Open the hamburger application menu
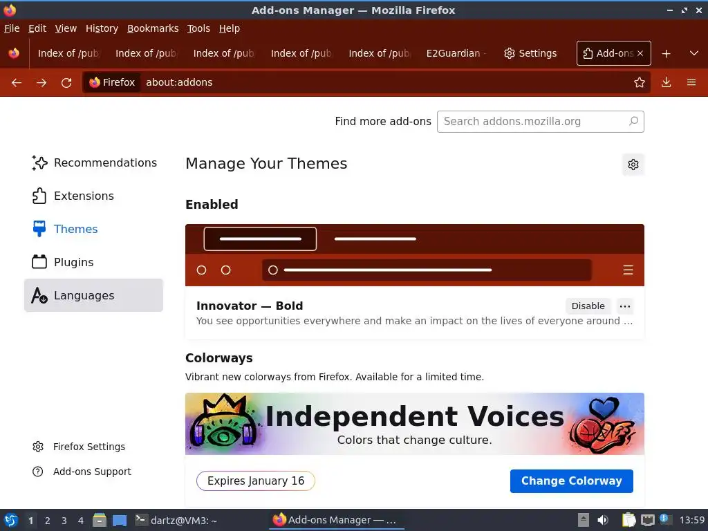The image size is (708, 531). coord(691,82)
